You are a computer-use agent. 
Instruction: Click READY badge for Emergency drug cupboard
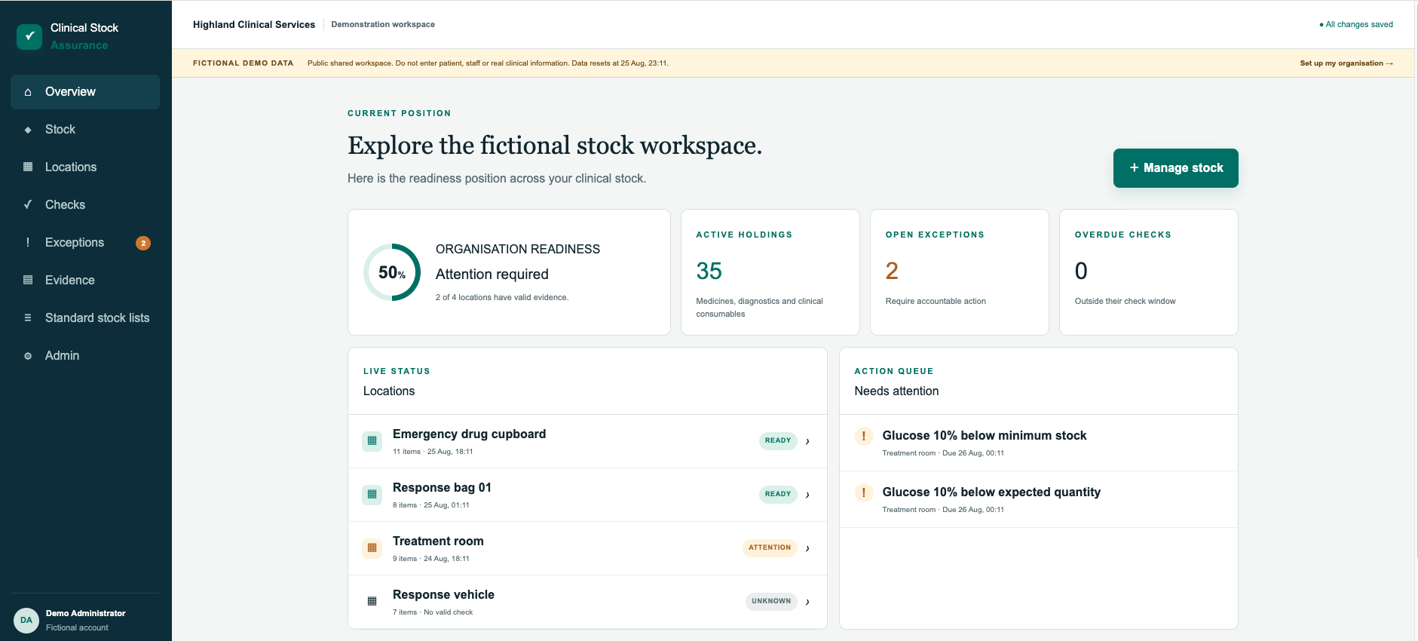[778, 440]
